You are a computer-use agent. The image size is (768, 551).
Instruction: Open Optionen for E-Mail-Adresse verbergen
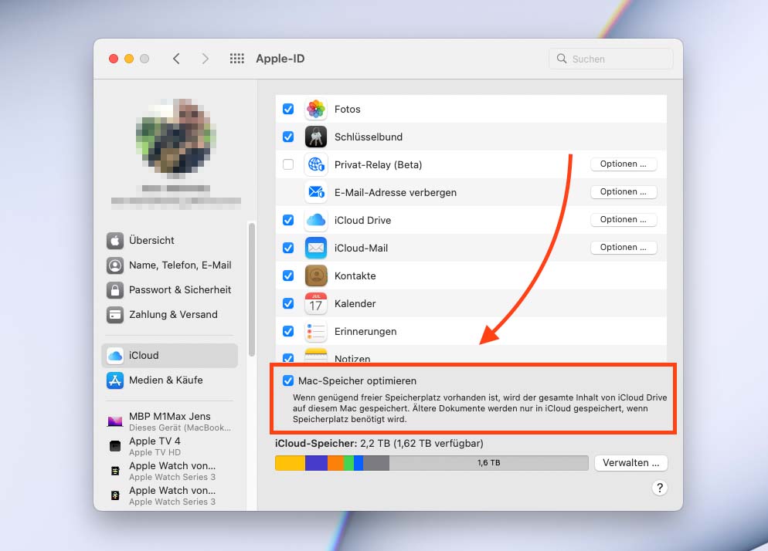pyautogui.click(x=624, y=191)
